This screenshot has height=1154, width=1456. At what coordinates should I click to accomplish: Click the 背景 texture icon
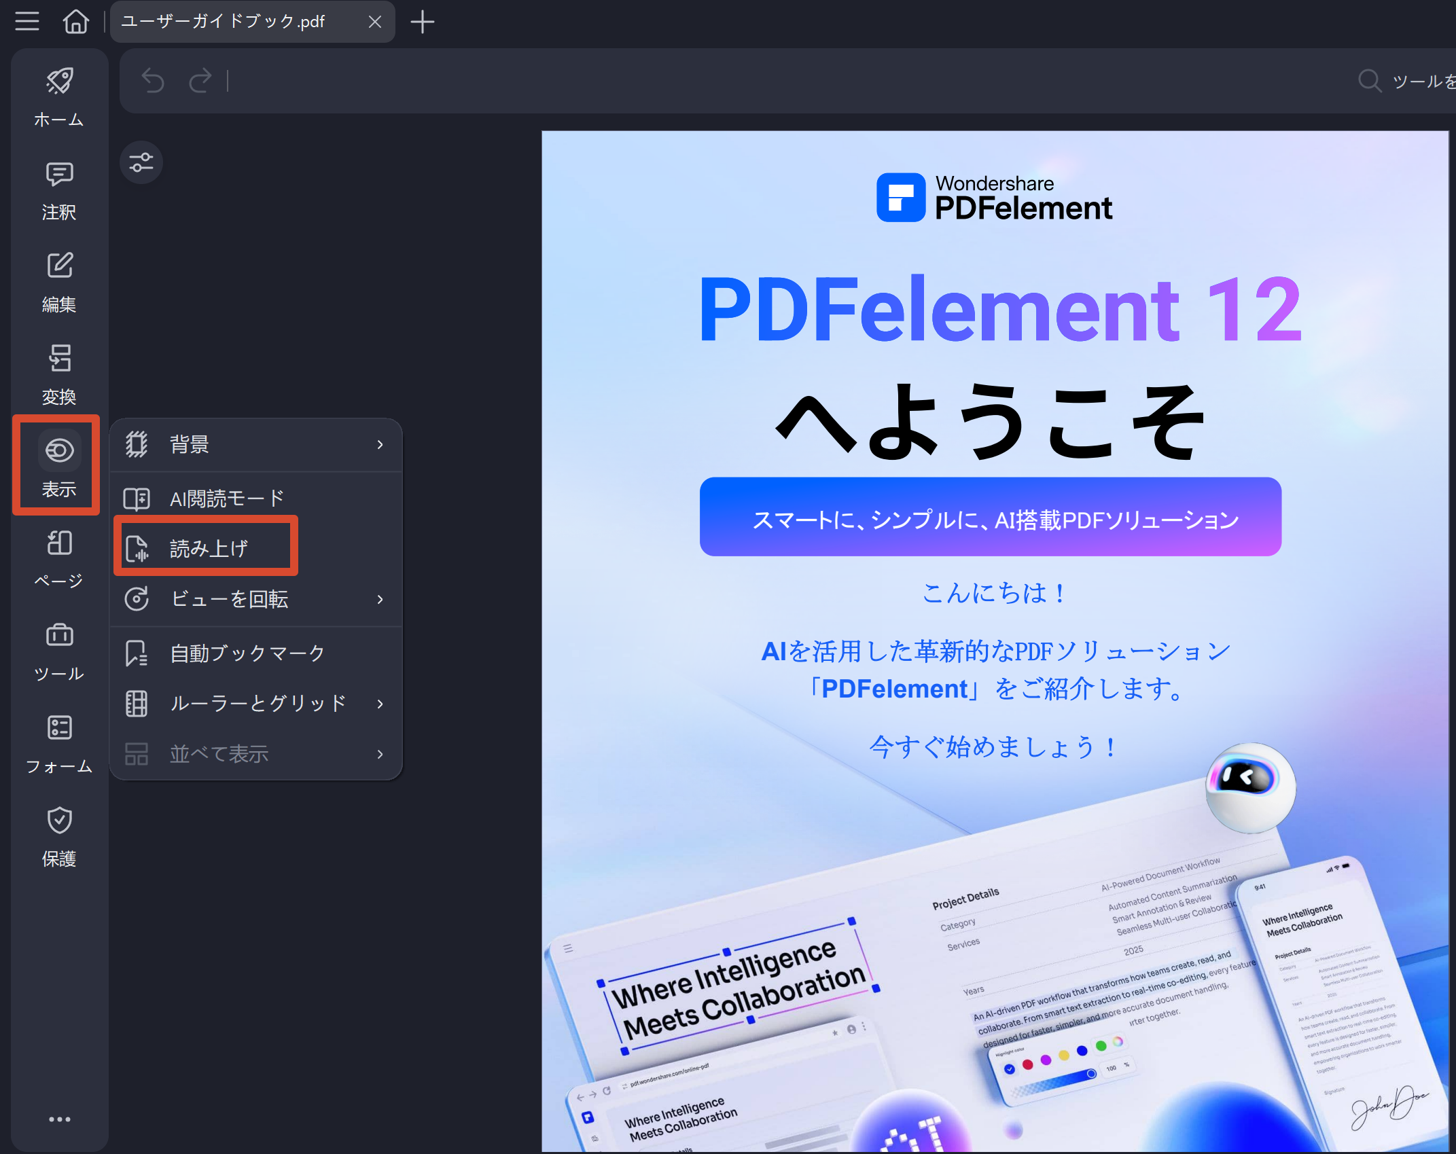[137, 444]
